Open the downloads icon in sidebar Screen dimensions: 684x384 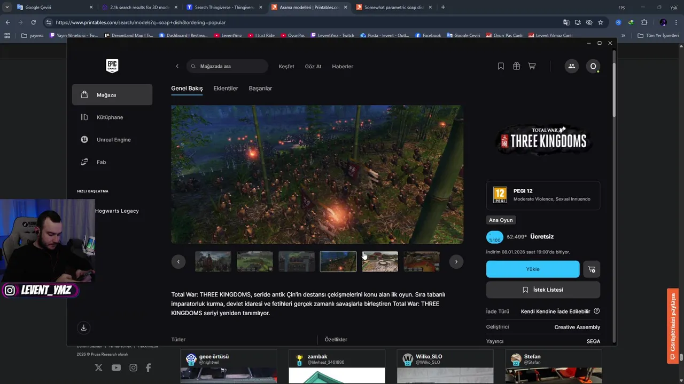pyautogui.click(x=83, y=327)
